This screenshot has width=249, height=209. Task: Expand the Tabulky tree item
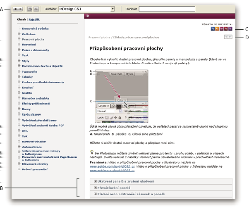(x=19, y=76)
